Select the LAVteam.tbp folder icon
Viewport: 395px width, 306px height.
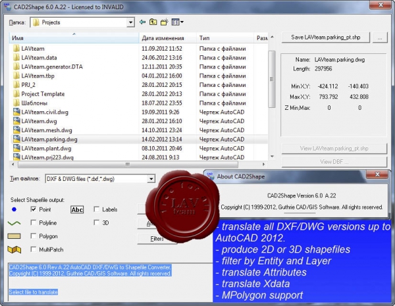[x=16, y=76]
